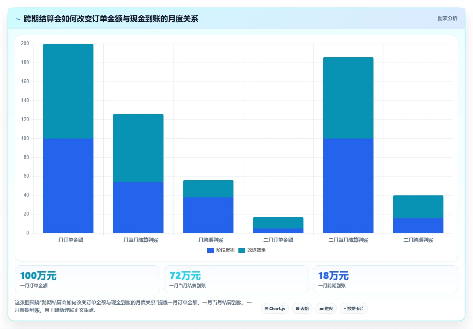
Task: Click the table icon in the 表格 chip
Action: [x=297, y=309]
